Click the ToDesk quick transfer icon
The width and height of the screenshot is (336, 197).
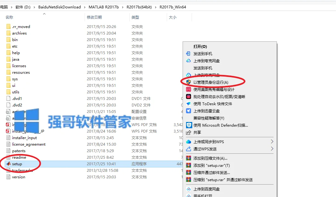click(x=188, y=104)
